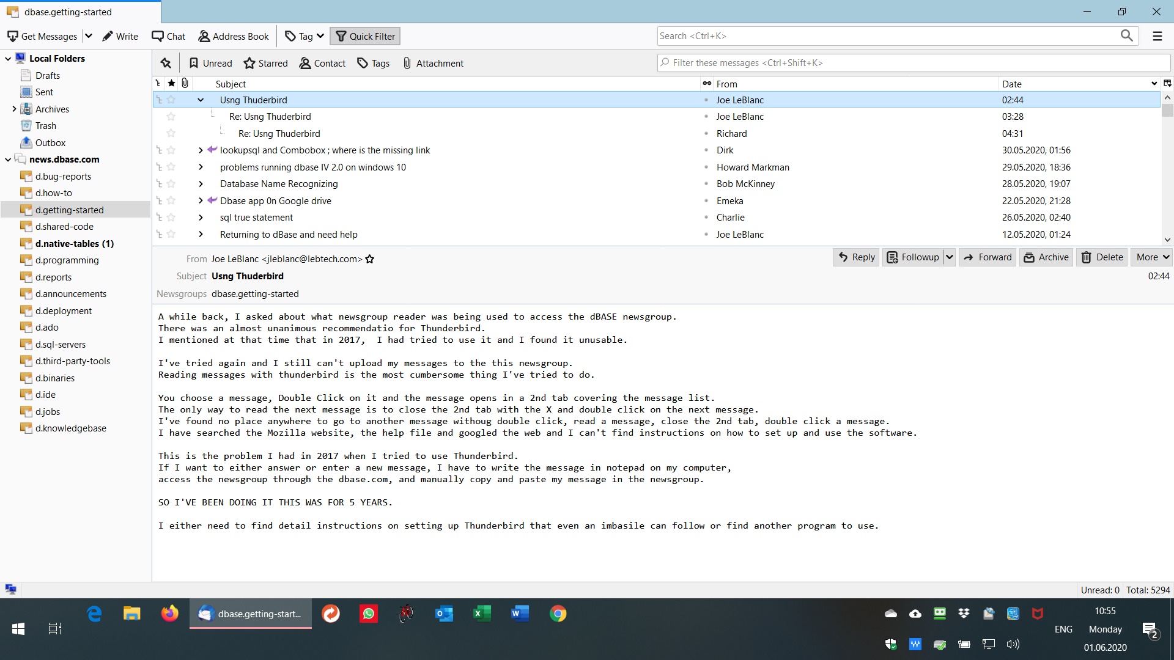Toggle the Attachment quick filter
The image size is (1174, 660).
click(433, 63)
